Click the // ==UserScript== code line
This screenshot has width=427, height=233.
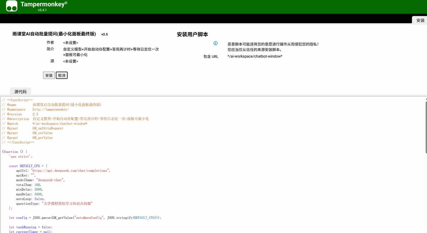17,100
